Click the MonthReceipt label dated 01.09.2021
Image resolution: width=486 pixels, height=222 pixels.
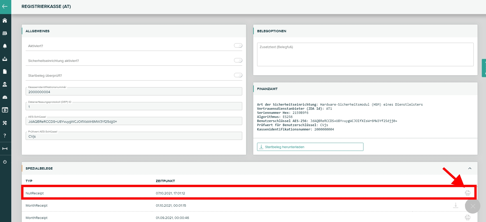(x=36, y=218)
